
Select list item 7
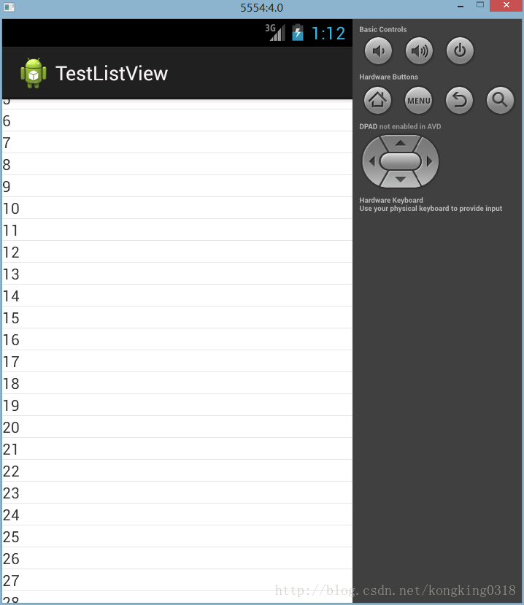coord(177,142)
